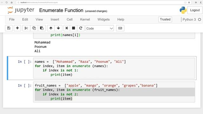The width and height of the screenshot is (203, 114).
Task: Click the Python logo icon
Action: pyautogui.click(x=183, y=10)
